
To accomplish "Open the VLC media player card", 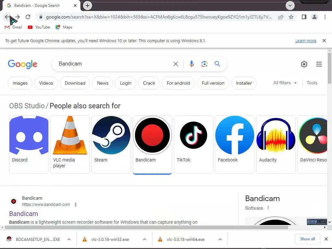I will [x=70, y=144].
